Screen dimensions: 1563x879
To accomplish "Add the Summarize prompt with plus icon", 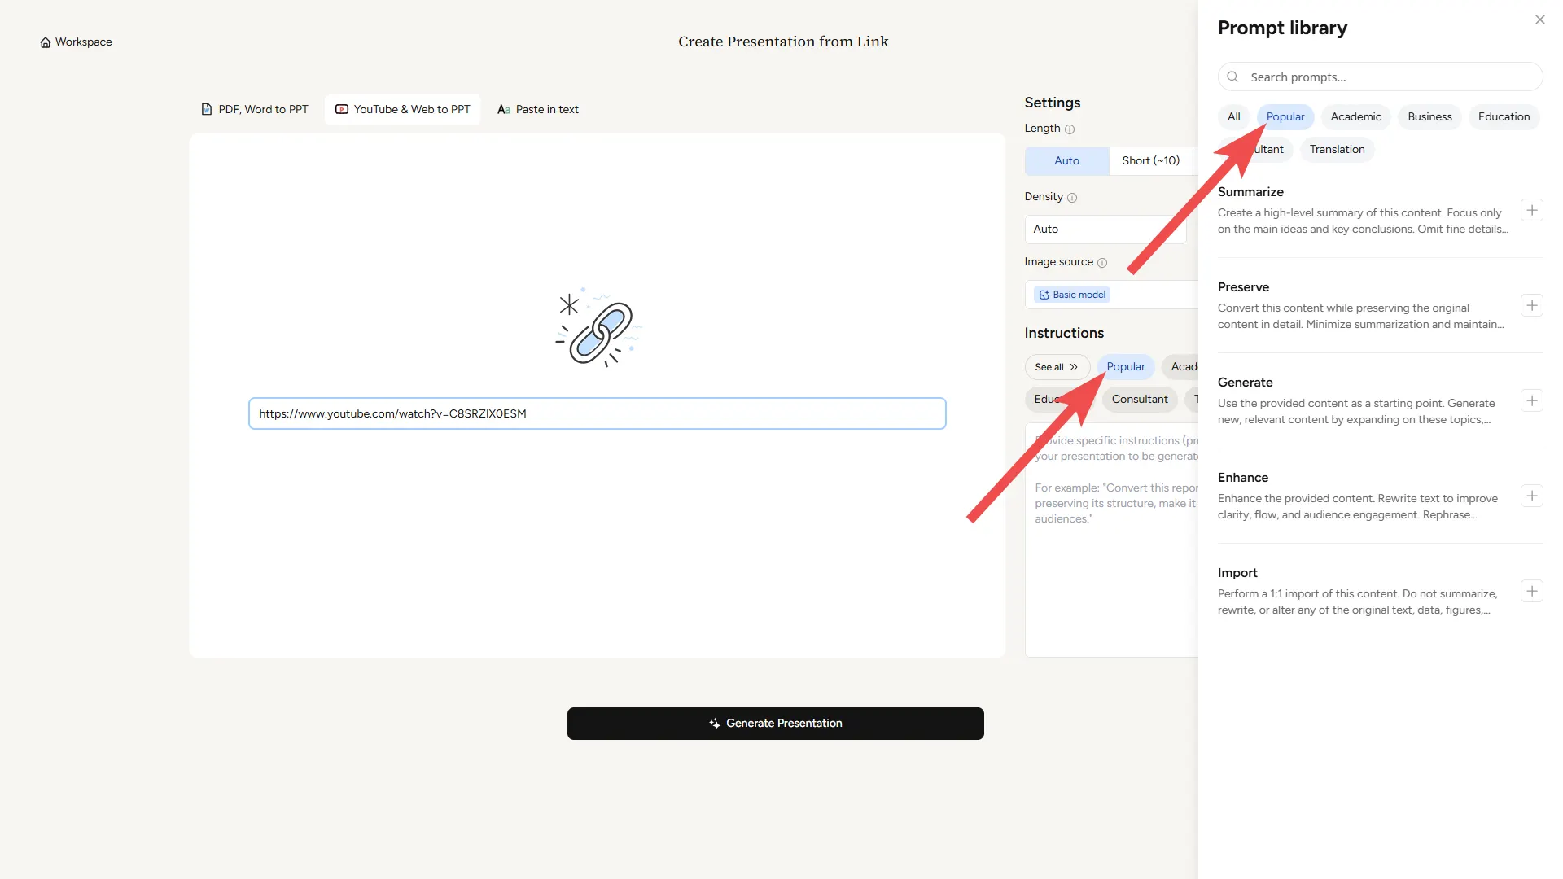I will click(1531, 211).
